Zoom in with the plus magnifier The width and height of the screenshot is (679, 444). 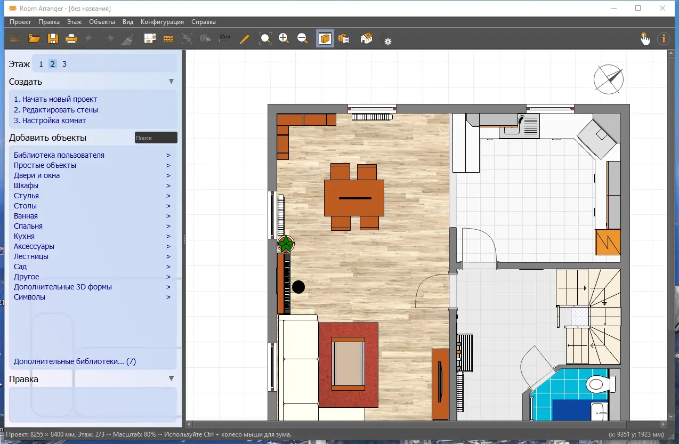point(284,38)
